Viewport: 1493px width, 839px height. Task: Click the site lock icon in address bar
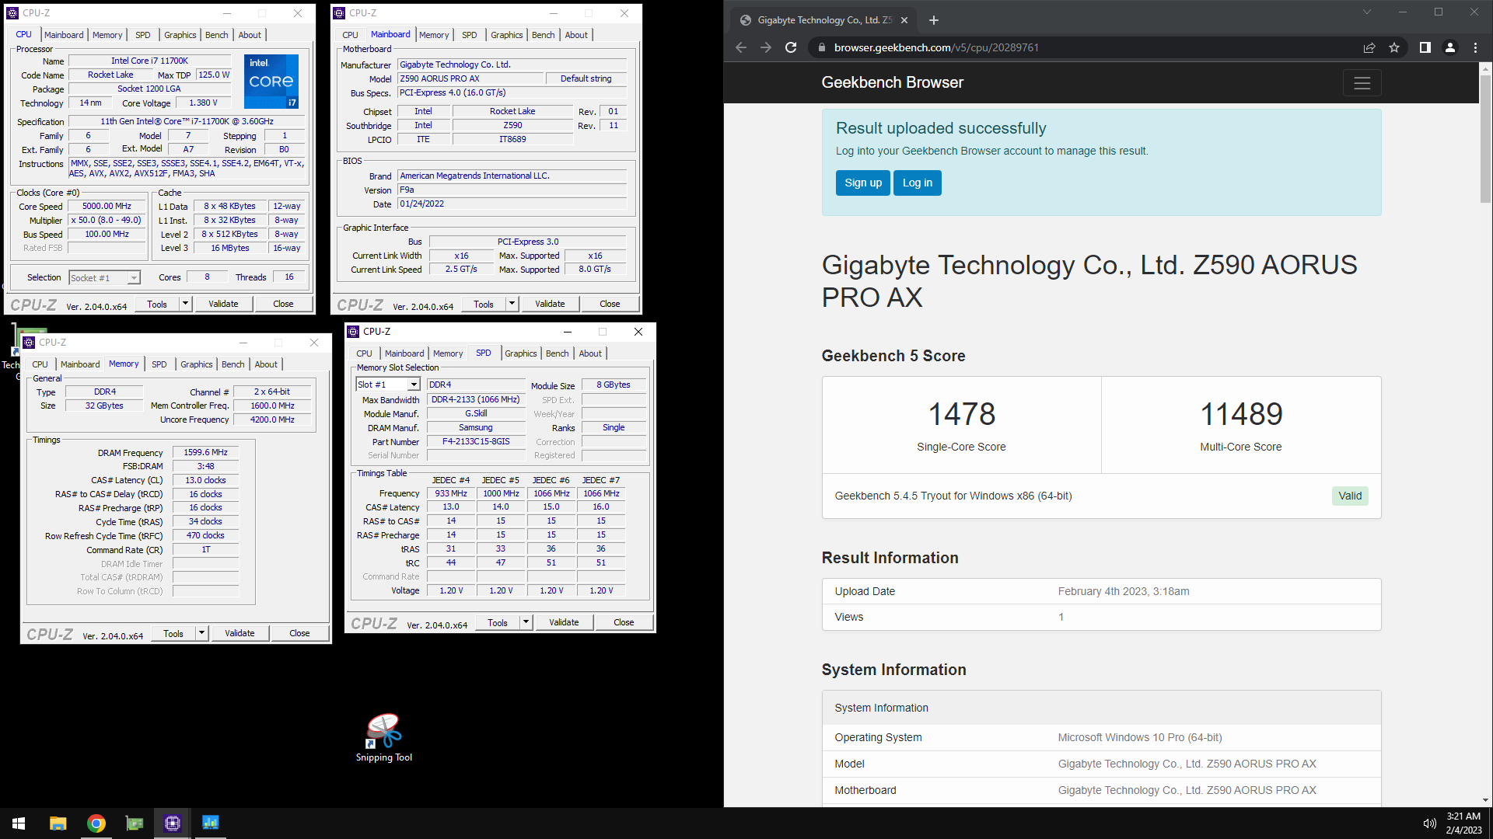click(x=821, y=47)
